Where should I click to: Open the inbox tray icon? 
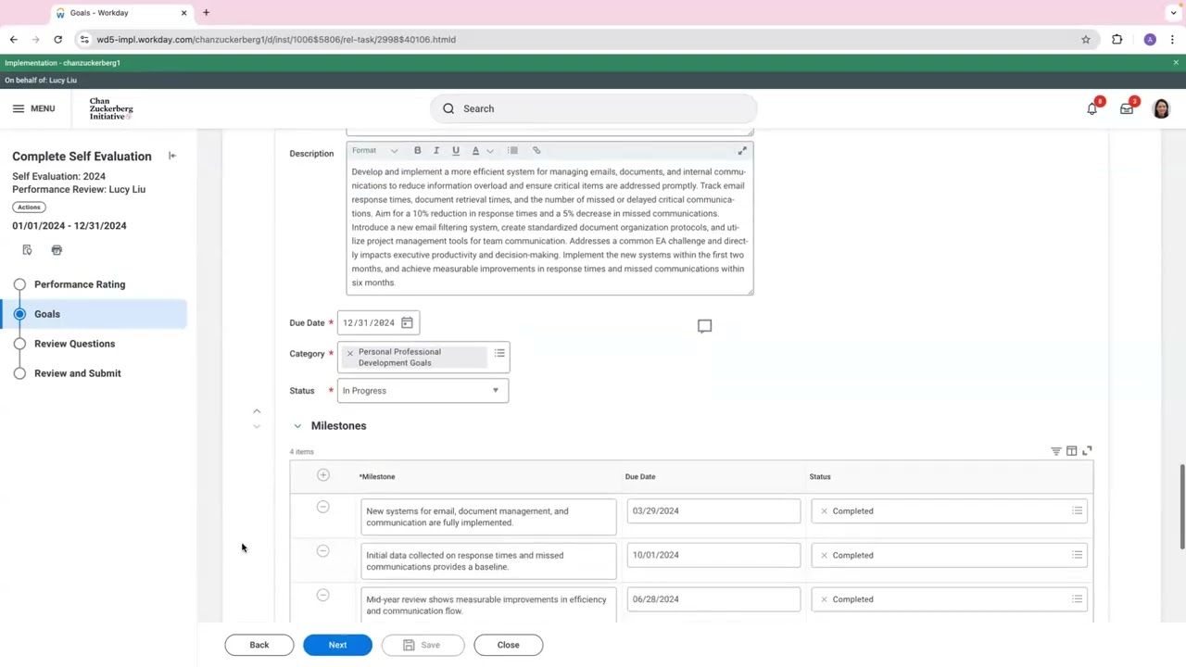(x=1127, y=108)
